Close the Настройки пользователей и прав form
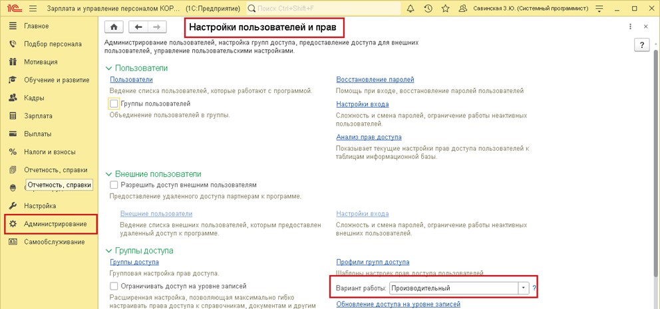This screenshot has width=660, height=309. click(645, 27)
